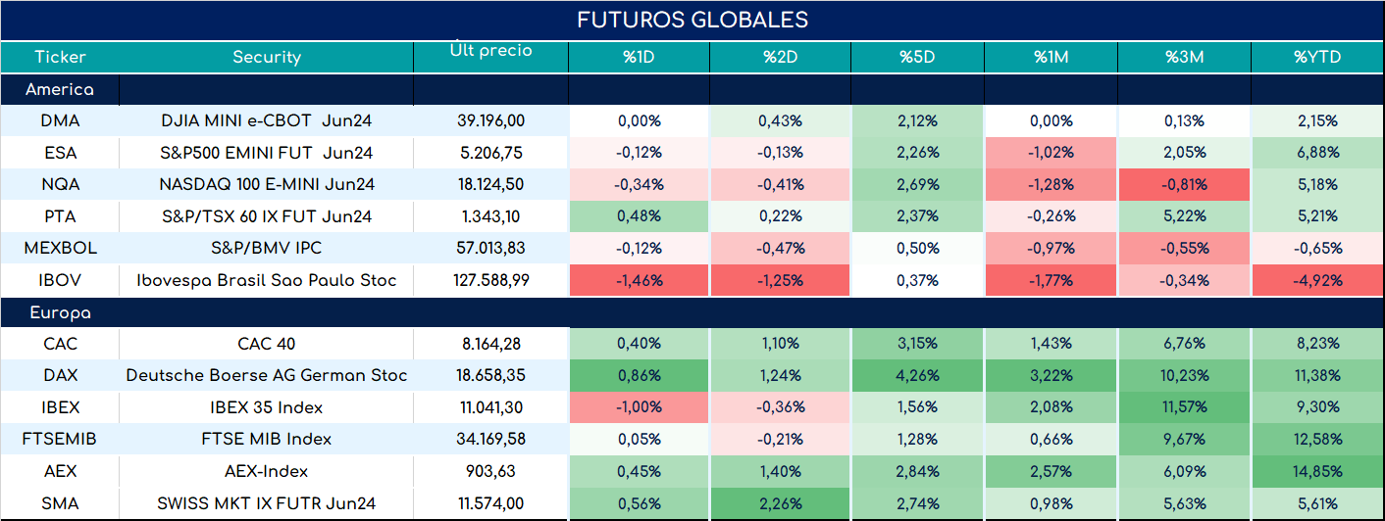Viewport: 1385px width, 521px height.
Task: Click the Ibovespa Brasil Sao Paulo cell
Action: [266, 280]
